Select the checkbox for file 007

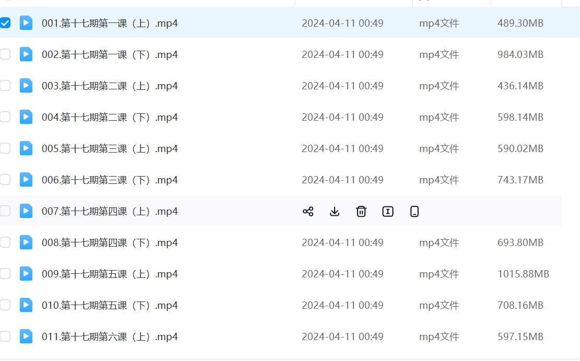[5, 211]
